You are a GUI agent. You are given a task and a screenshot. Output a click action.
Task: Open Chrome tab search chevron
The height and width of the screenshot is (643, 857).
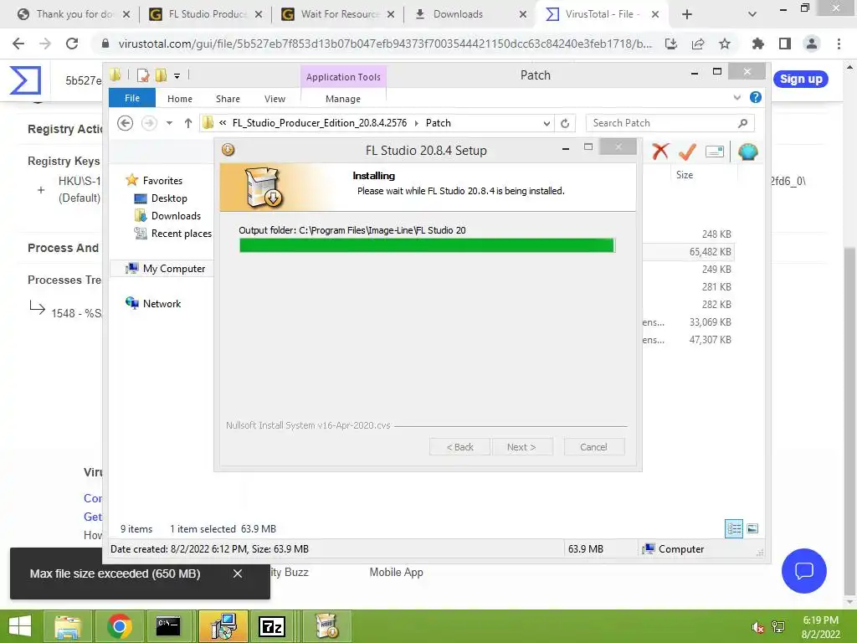click(x=752, y=14)
